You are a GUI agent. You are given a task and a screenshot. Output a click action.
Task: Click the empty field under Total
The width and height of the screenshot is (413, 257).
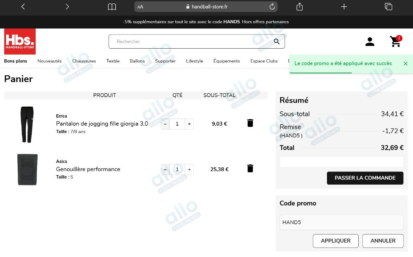341,162
